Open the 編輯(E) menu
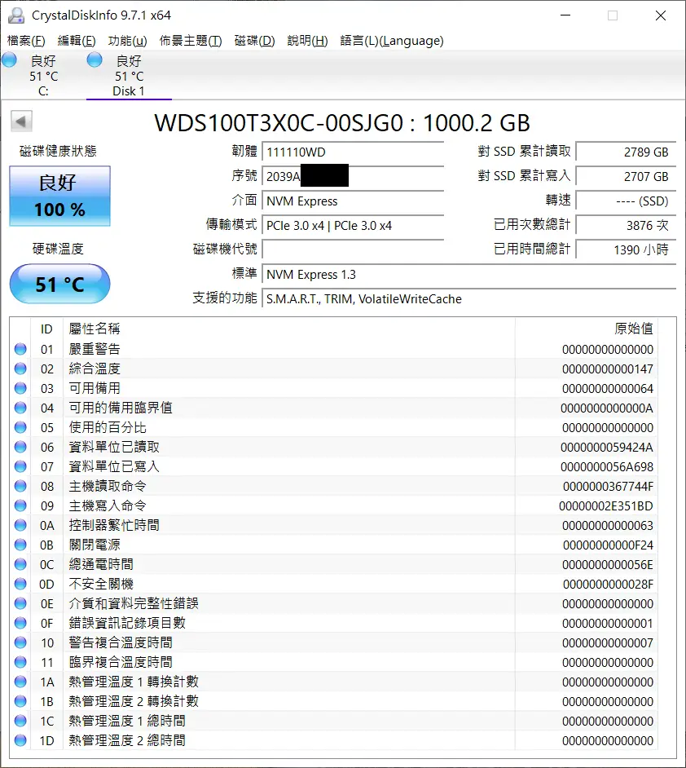 (x=77, y=41)
